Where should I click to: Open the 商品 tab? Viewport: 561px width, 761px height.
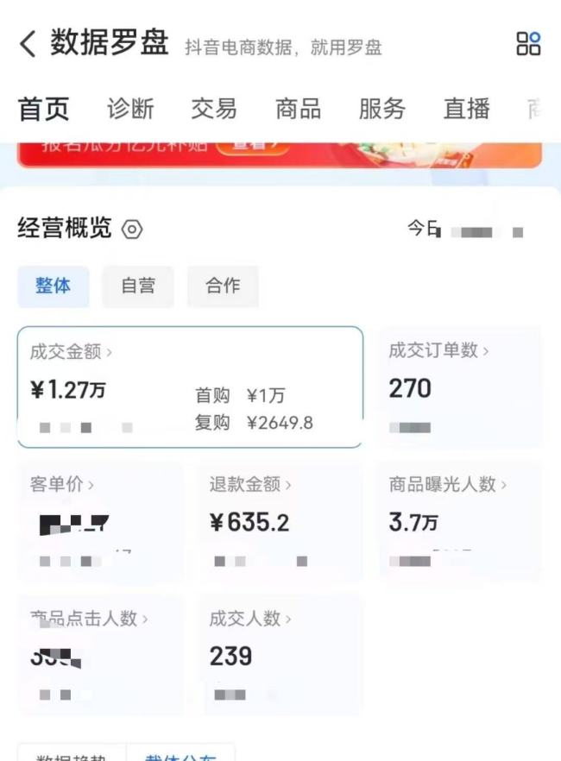click(x=298, y=110)
